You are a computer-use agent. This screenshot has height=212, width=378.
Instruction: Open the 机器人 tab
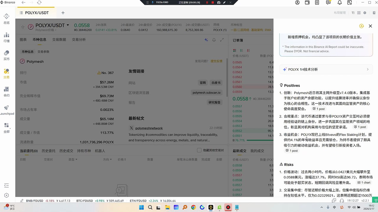[x=100, y=151]
